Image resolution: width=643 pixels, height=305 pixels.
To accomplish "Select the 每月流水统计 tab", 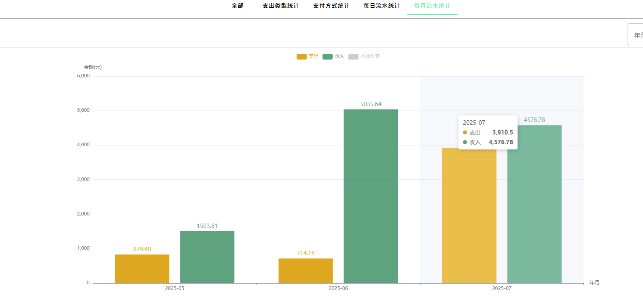I will point(432,6).
